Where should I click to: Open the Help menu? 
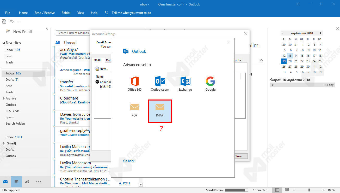[94, 13]
